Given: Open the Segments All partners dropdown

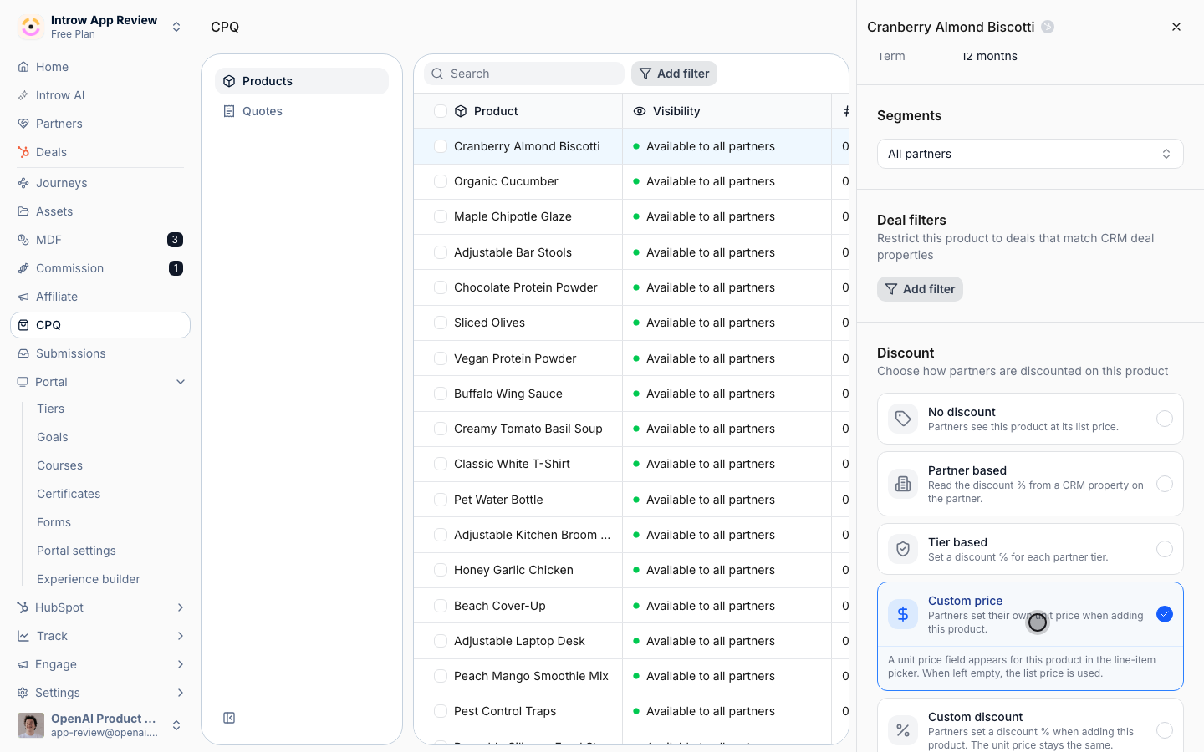Looking at the screenshot, I should tap(1030, 154).
